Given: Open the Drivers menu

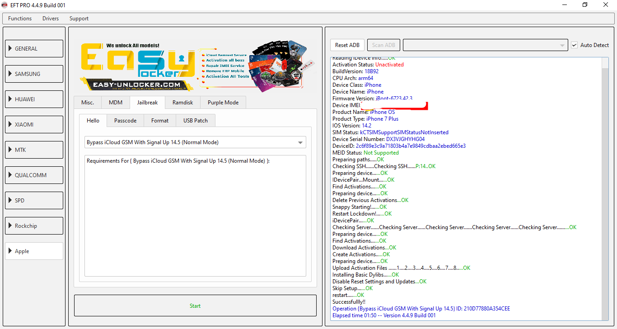Looking at the screenshot, I should click(51, 19).
